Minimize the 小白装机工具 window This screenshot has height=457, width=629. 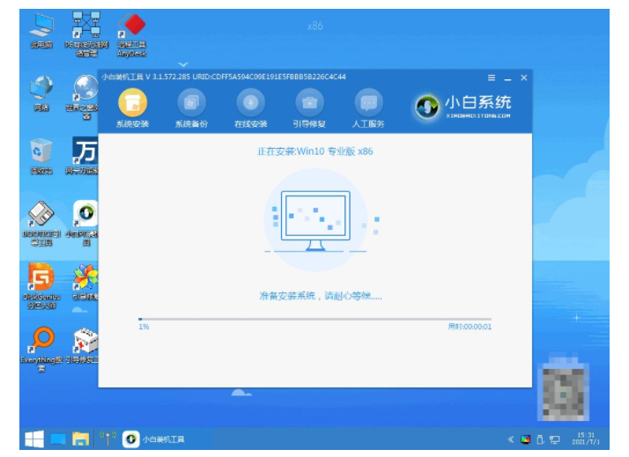point(507,78)
